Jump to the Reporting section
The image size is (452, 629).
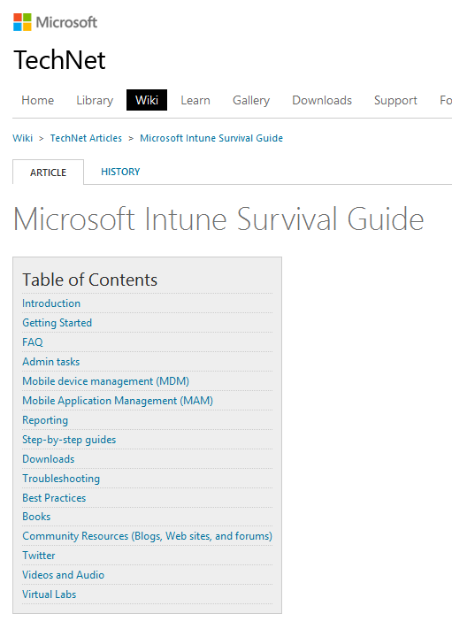tap(45, 420)
